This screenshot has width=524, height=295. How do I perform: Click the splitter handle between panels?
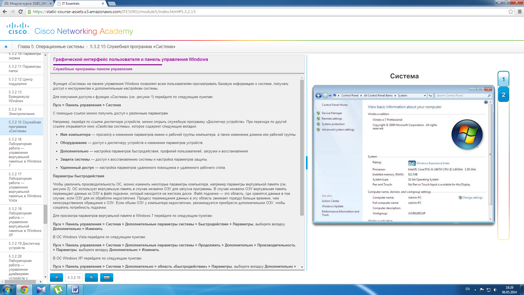[x=306, y=163]
